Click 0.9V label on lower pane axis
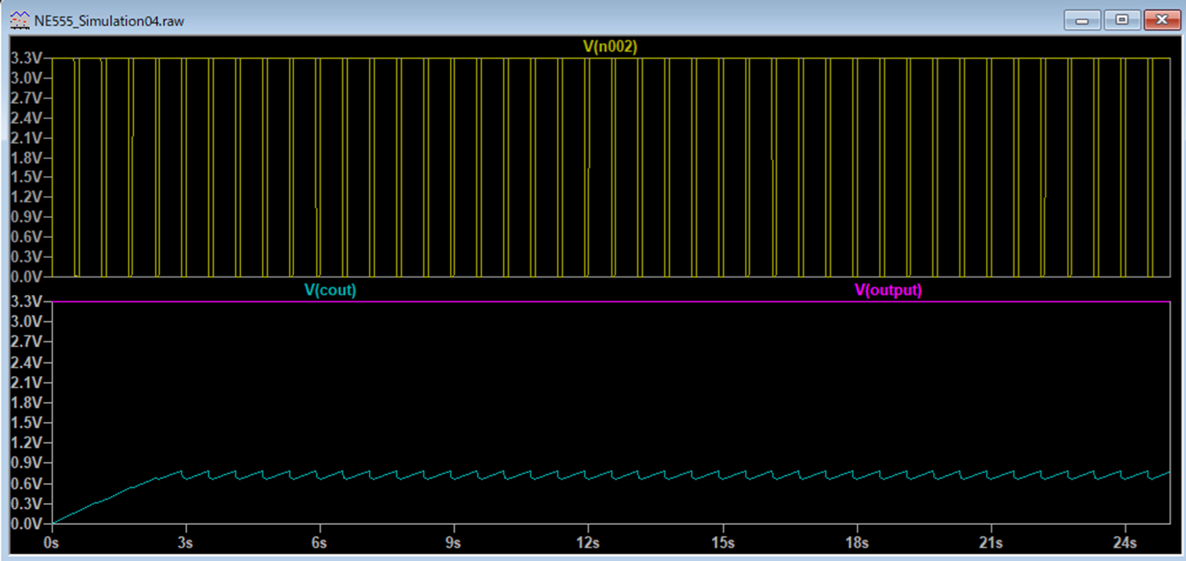The image size is (1186, 561). [x=25, y=463]
